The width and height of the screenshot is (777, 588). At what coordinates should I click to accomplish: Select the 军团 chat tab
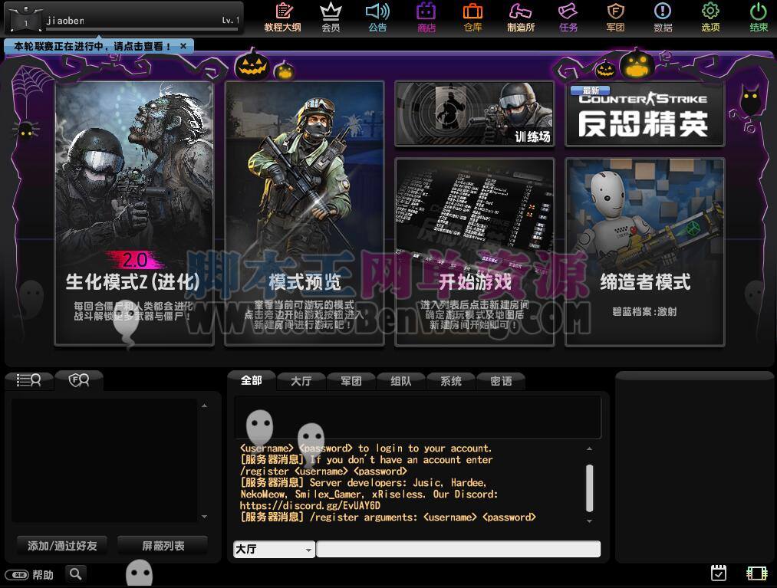click(351, 381)
